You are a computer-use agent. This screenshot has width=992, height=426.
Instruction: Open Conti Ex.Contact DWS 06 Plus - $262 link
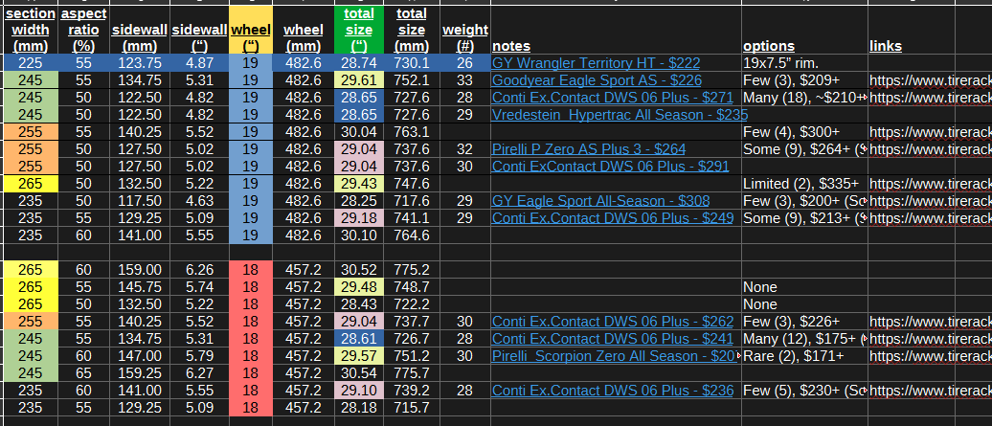tap(613, 321)
